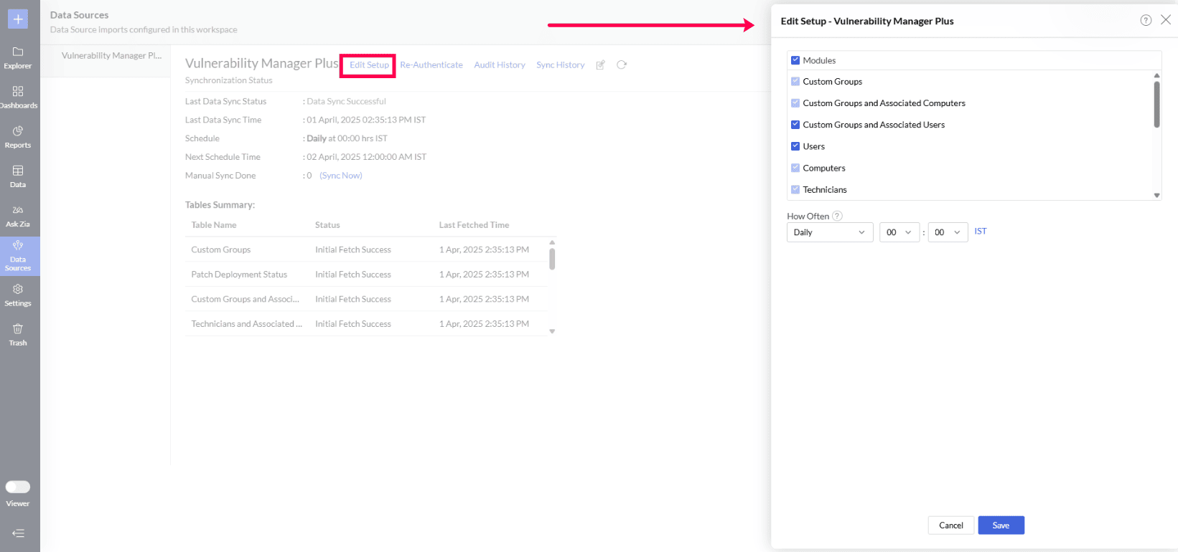
Task: Click the Status column header
Action: (327, 225)
